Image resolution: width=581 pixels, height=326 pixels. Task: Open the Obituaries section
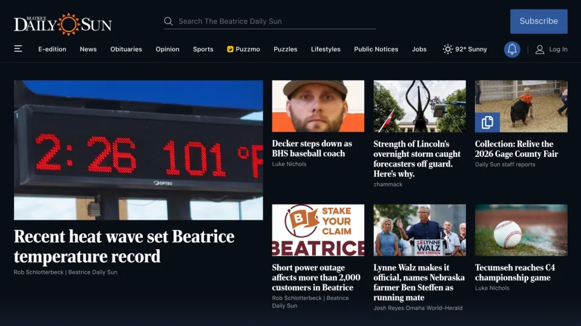click(126, 49)
